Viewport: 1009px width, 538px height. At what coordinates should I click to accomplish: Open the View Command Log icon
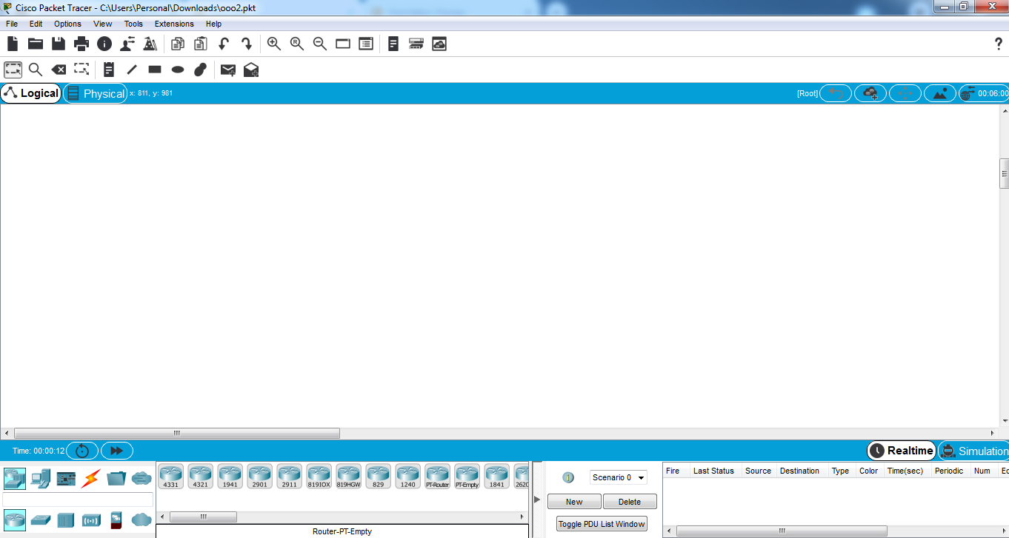click(x=393, y=44)
